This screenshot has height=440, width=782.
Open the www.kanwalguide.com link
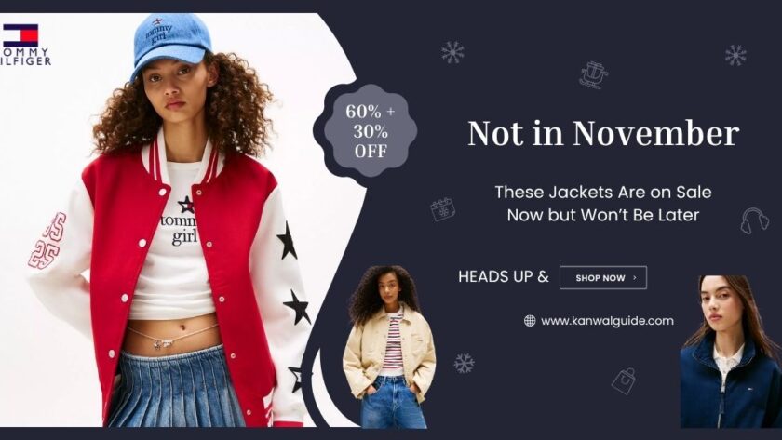607,321
